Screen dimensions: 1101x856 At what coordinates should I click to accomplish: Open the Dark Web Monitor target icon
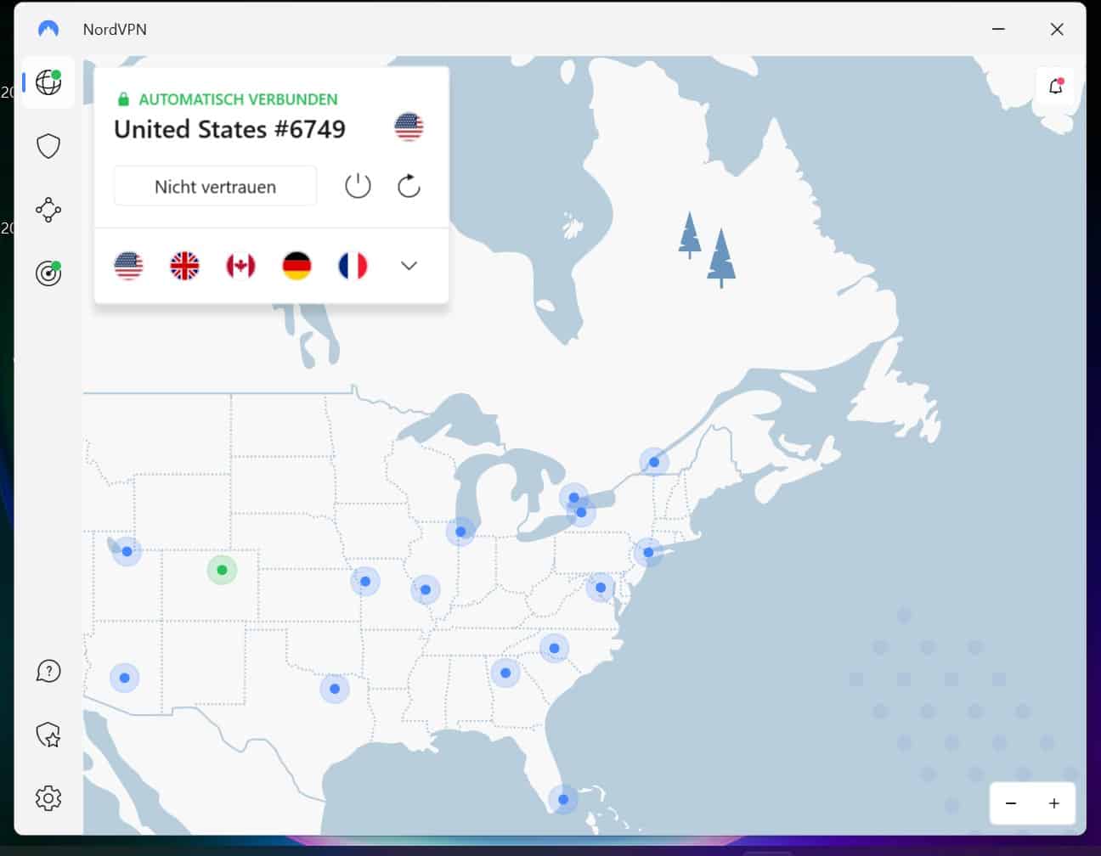48,273
